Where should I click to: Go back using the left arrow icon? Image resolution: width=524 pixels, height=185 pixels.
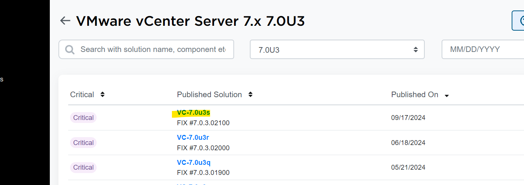[x=65, y=21]
